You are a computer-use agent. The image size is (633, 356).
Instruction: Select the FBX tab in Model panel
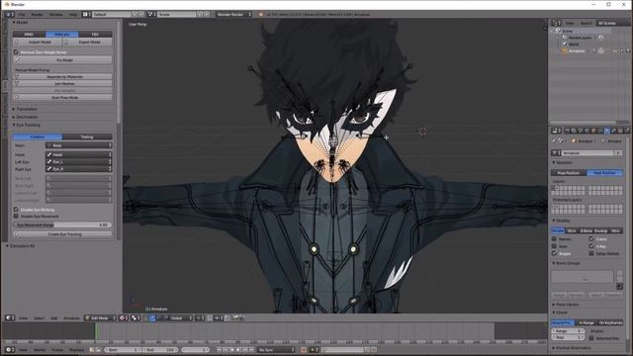[95, 35]
